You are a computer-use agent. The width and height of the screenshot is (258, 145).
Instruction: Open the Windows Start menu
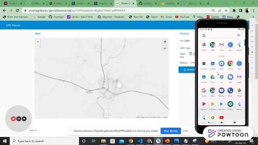click(x=5, y=141)
